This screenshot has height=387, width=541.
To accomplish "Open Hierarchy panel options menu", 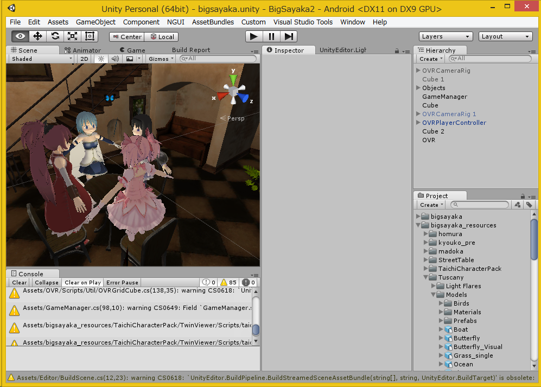I will [x=532, y=51].
